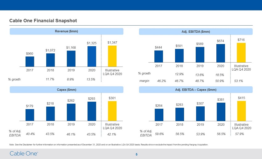Select the Capex ($mm) chart header
This screenshot has height=159, width=262.
(x=67, y=90)
